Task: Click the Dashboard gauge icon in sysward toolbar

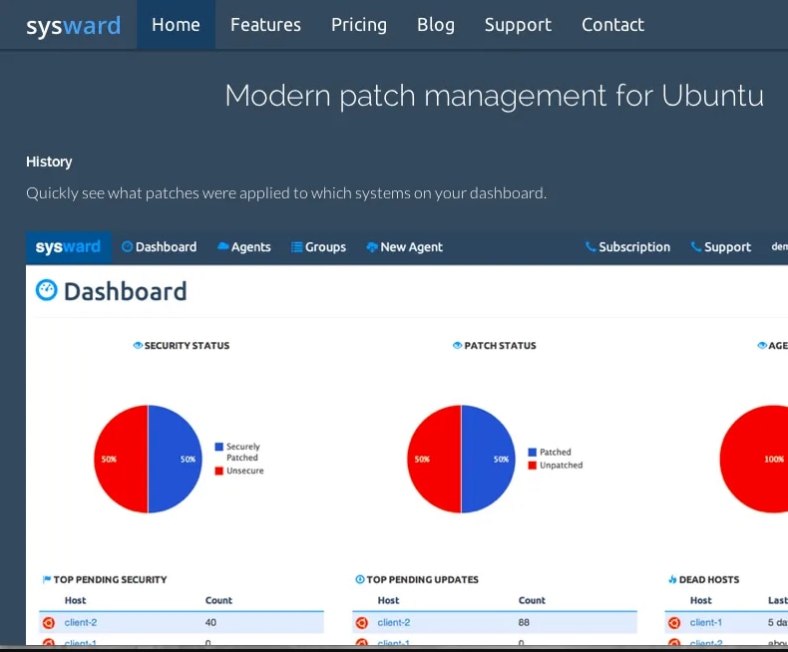Action: [127, 246]
